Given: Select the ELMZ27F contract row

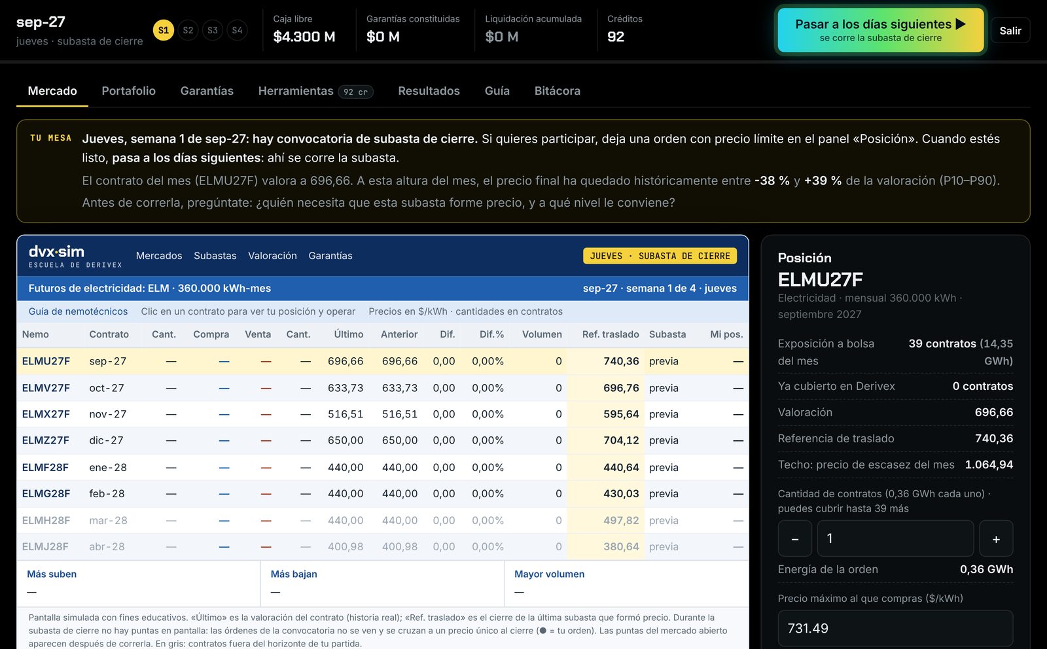Looking at the screenshot, I should tap(383, 440).
